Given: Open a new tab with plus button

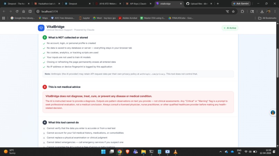Looking at the screenshot, I should click(218, 3).
